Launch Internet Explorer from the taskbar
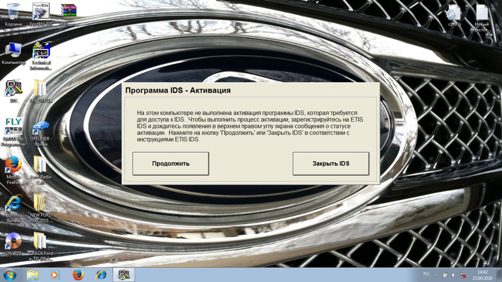502x282 pixels. point(101,274)
